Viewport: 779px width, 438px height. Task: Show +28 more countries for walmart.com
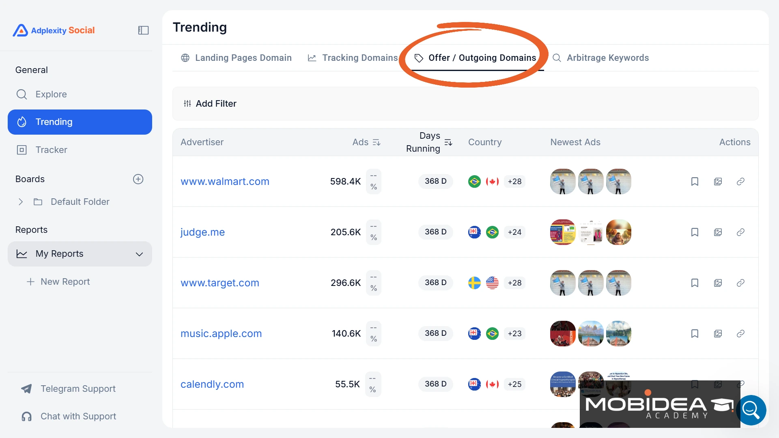(514, 181)
